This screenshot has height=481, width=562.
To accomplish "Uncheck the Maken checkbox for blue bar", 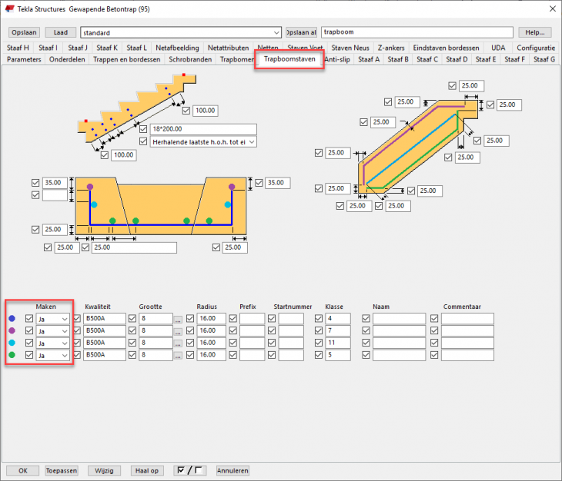I will [29, 318].
